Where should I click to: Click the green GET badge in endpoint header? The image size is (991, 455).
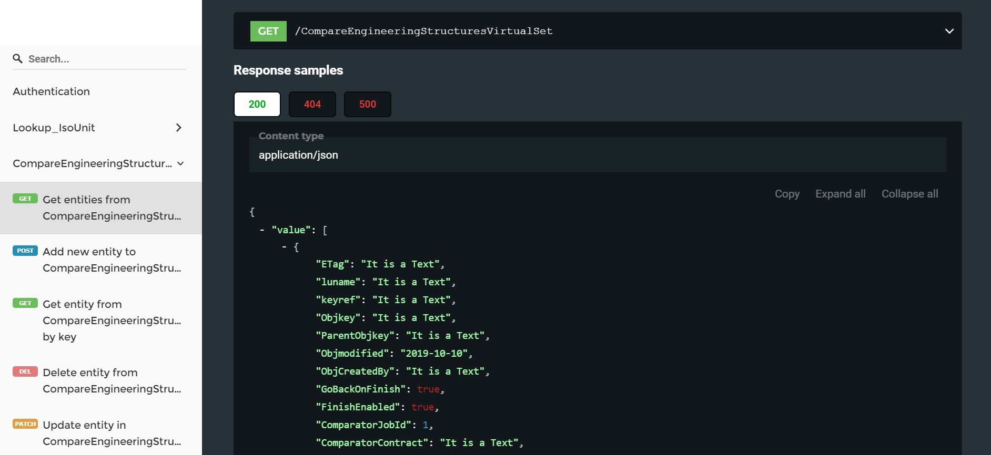tap(268, 31)
